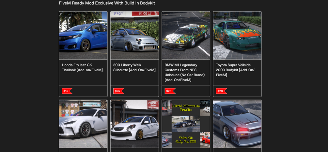
Task: Click the $15 price tag
Action: (x=67, y=91)
